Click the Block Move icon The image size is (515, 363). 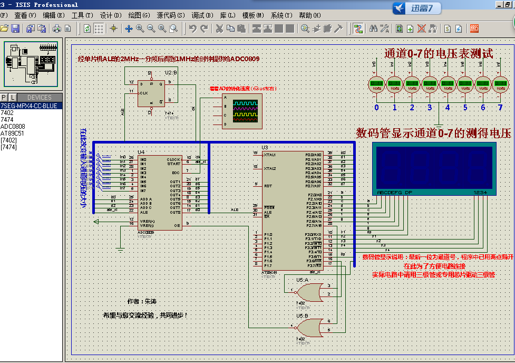(268, 28)
